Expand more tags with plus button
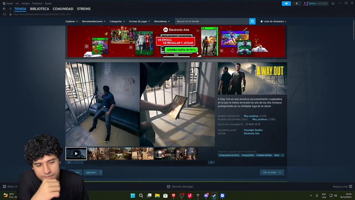Screen dimensions: 355x200 pos(283,155)
